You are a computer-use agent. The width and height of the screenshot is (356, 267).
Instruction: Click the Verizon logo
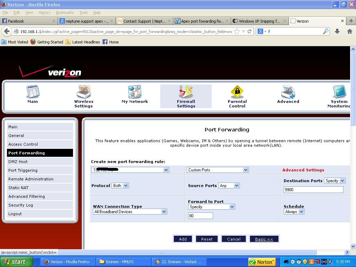click(x=50, y=72)
